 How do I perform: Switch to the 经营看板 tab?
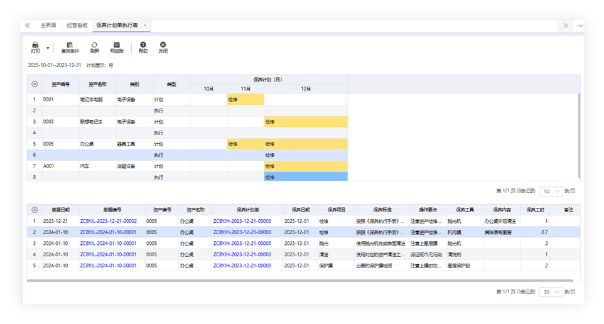(x=77, y=26)
